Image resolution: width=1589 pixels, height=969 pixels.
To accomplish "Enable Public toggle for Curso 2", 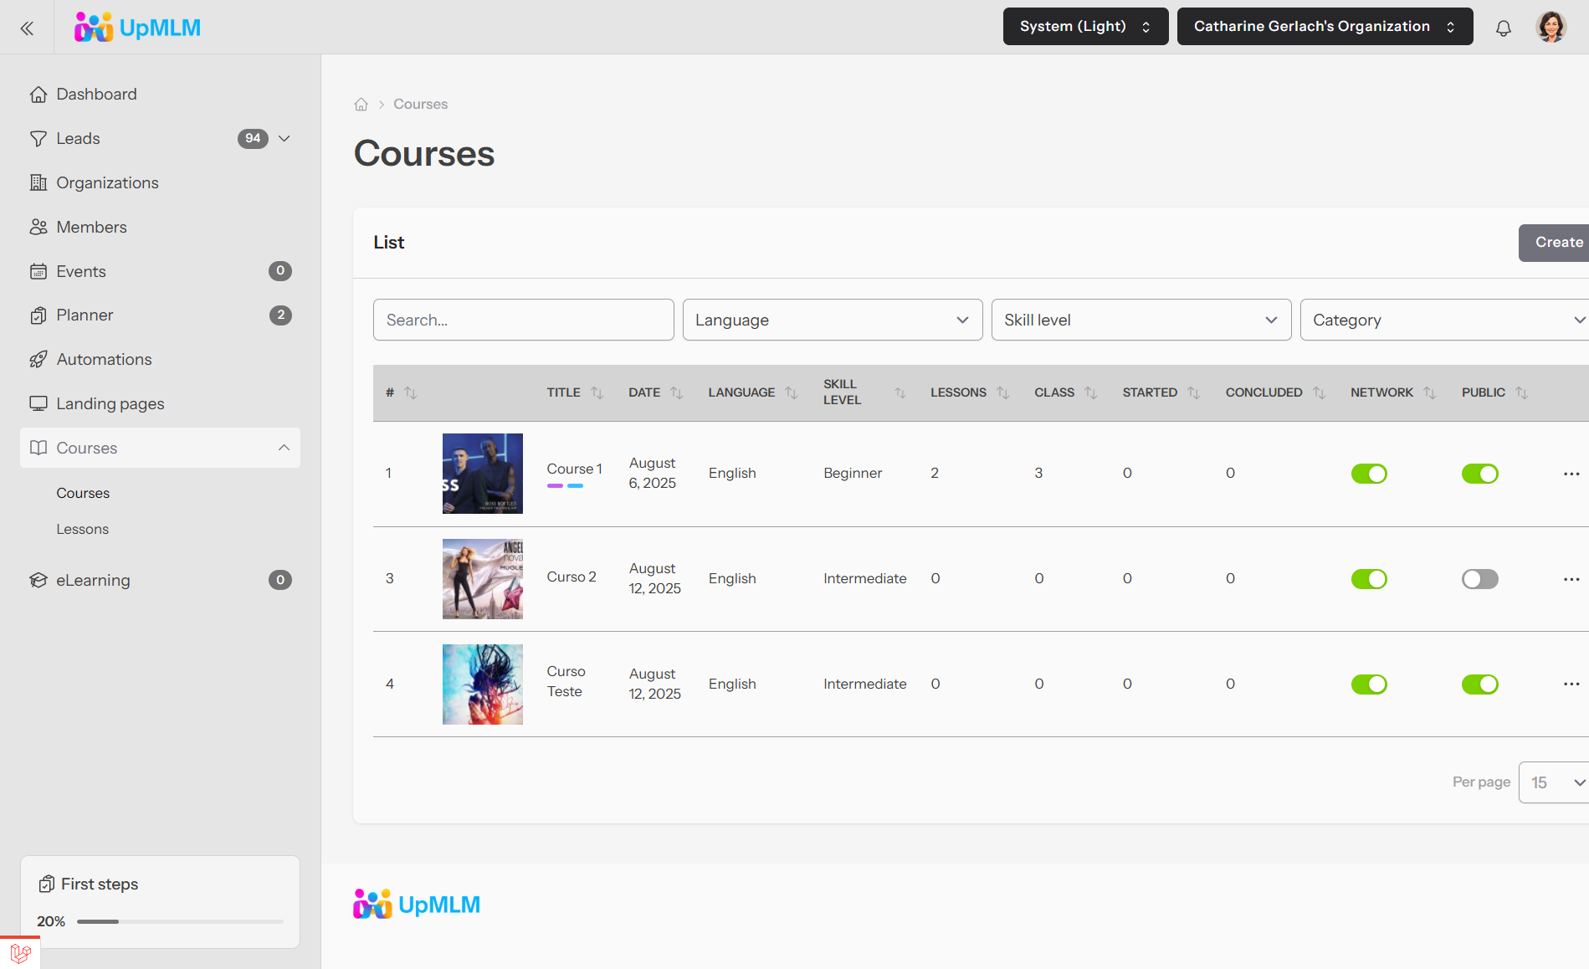I will coord(1479,579).
